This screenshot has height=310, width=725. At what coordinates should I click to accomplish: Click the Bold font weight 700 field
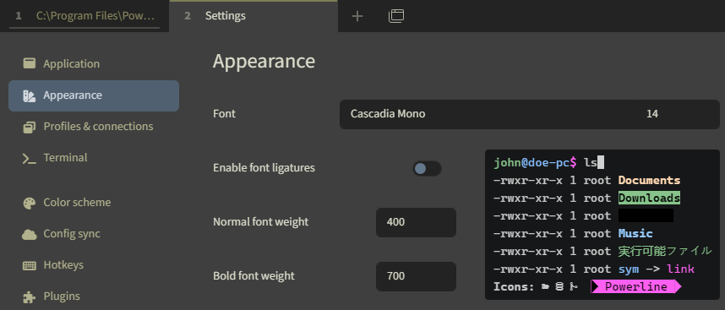coord(416,276)
